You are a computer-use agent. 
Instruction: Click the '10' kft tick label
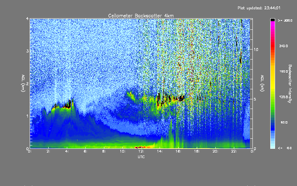click(x=256, y=49)
